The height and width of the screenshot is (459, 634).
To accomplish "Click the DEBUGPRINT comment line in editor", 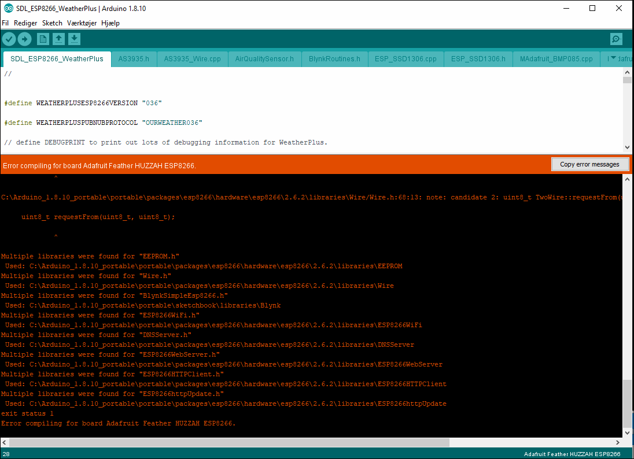I will (166, 142).
